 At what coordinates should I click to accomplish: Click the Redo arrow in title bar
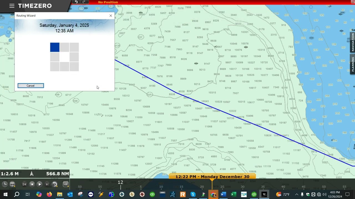84,2
